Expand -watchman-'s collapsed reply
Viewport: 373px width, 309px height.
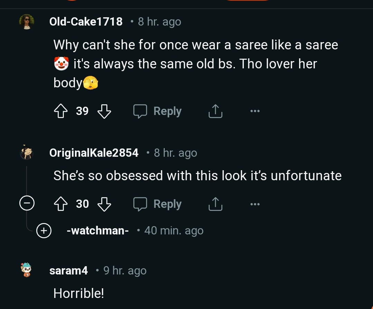(x=44, y=231)
